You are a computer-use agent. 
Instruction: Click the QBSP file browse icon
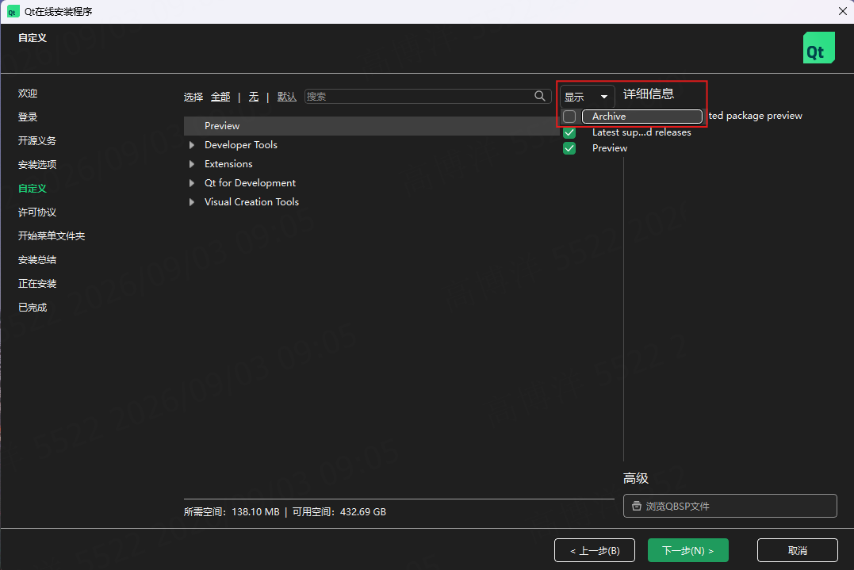click(636, 506)
